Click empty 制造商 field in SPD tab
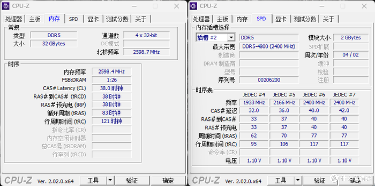 269,55
